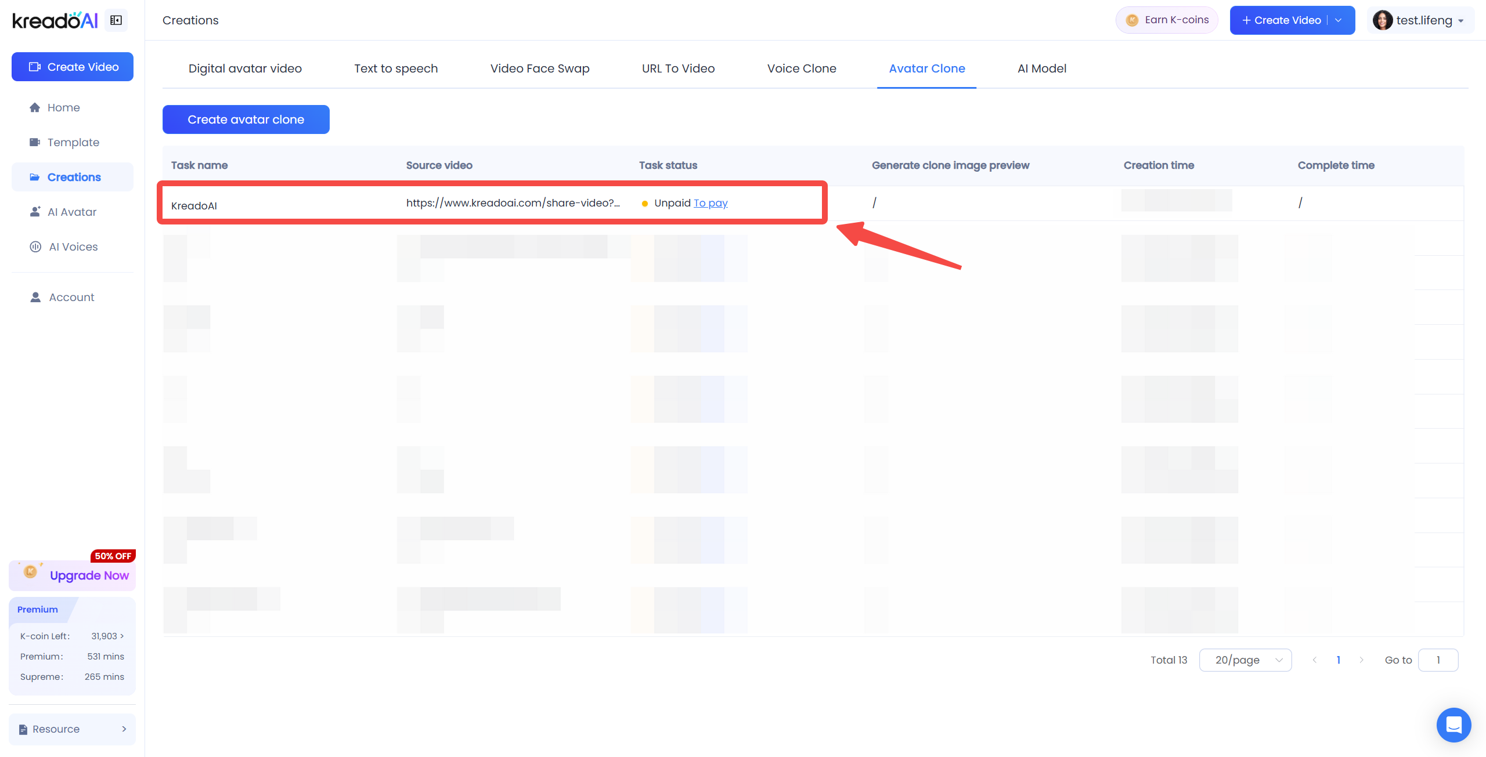Click the AI Avatar sidebar icon
1486x757 pixels.
[35, 212]
